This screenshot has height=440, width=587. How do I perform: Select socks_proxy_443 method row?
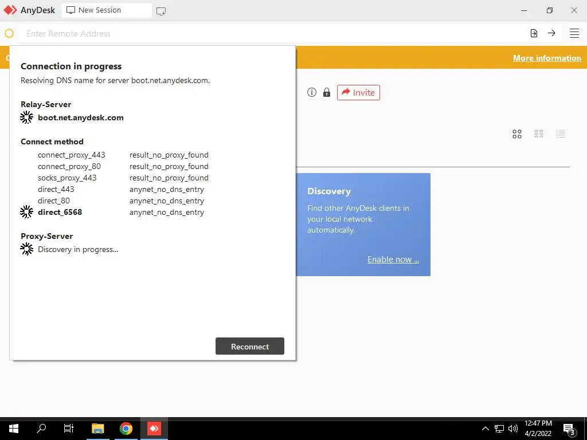[x=123, y=178]
